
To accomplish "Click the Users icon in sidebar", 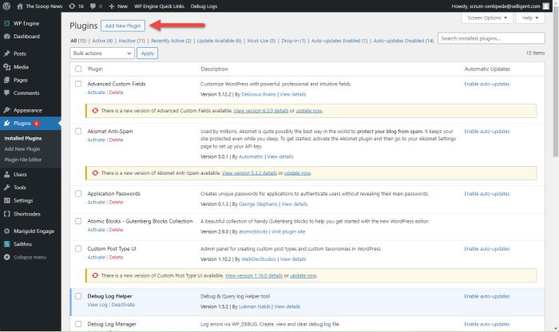I will tap(6, 174).
